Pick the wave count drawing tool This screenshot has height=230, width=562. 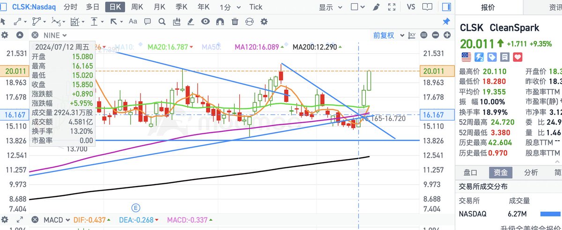point(57,22)
